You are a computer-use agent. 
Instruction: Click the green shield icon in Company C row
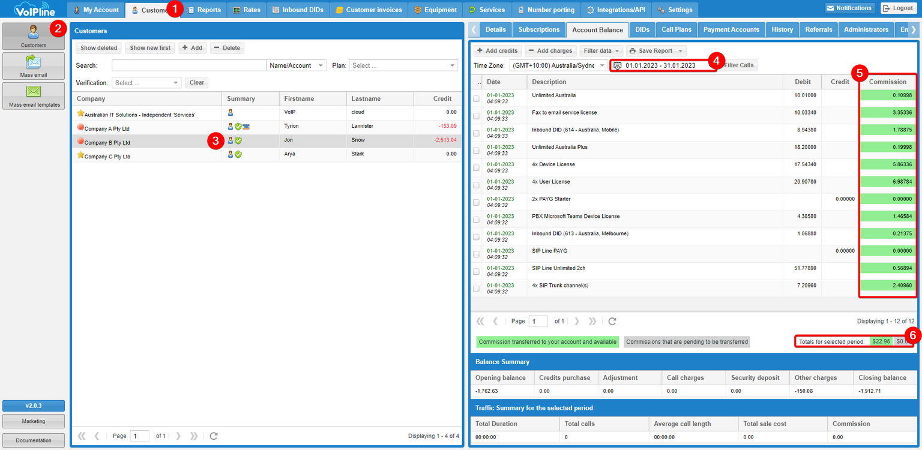pos(238,154)
